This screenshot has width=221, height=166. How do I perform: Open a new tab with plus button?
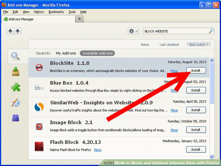[80, 19]
